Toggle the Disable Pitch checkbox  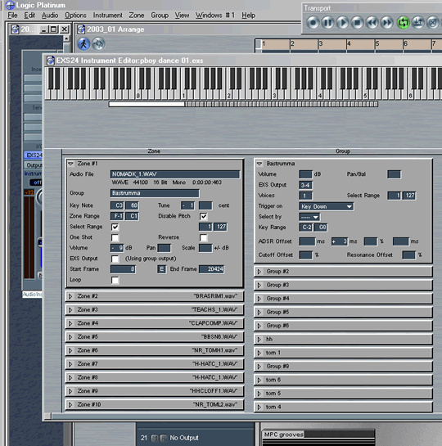(203, 216)
